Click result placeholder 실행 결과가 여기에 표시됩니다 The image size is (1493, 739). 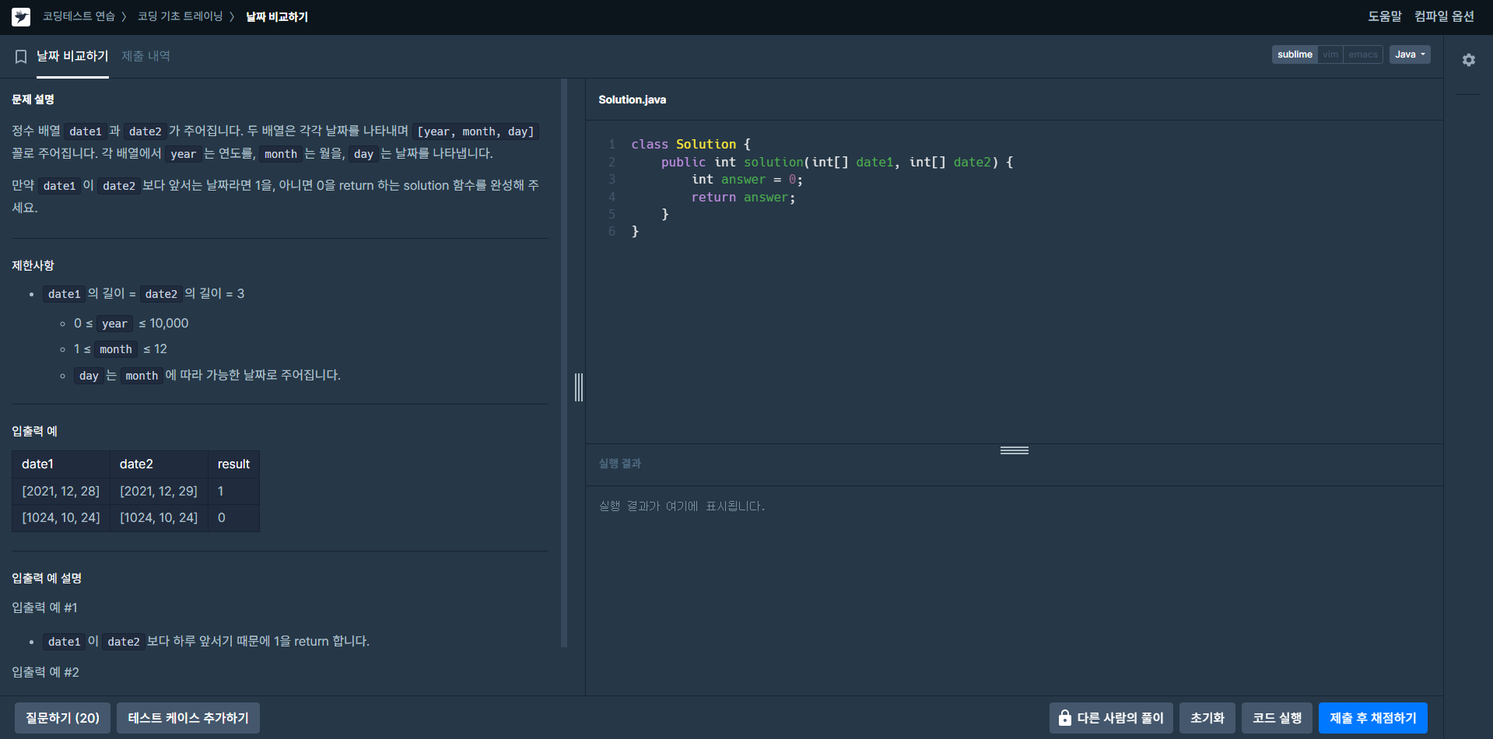[x=682, y=506]
